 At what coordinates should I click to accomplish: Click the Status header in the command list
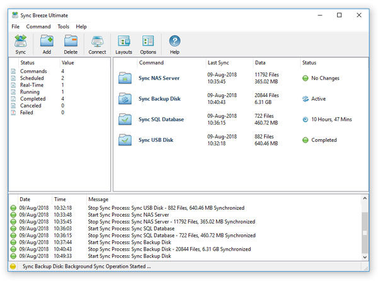309,62
